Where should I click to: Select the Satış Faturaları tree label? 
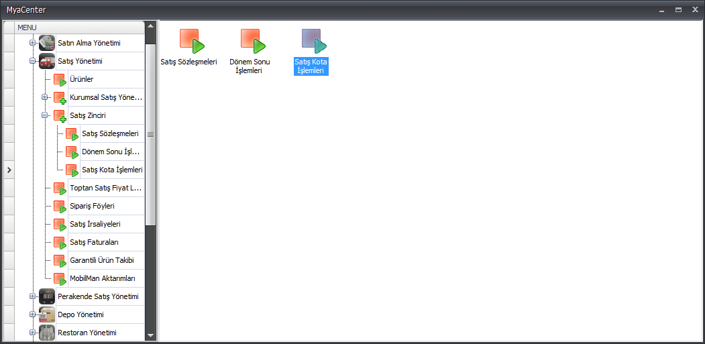pos(95,242)
